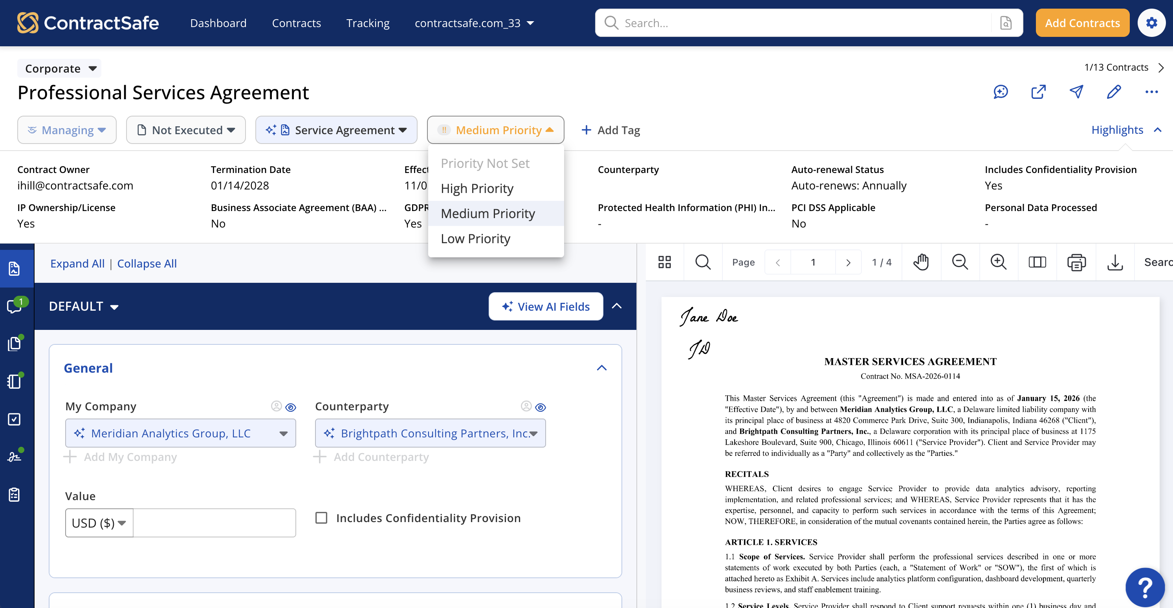Viewport: 1173px width, 608px height.
Task: Click Add Counterparty link
Action: (x=372, y=457)
